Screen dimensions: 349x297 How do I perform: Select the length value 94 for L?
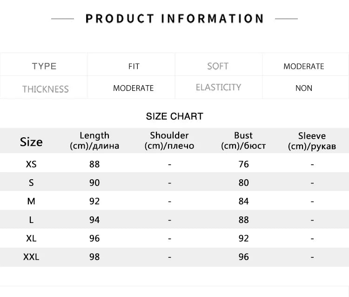94,220
